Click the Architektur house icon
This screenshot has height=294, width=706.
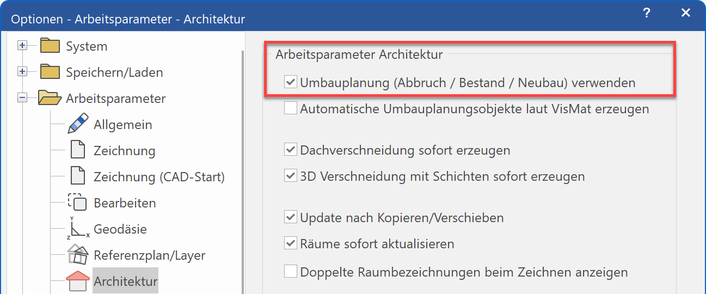pyautogui.click(x=78, y=281)
